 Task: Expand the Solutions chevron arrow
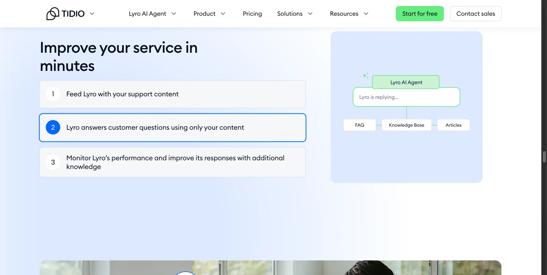pyautogui.click(x=310, y=14)
